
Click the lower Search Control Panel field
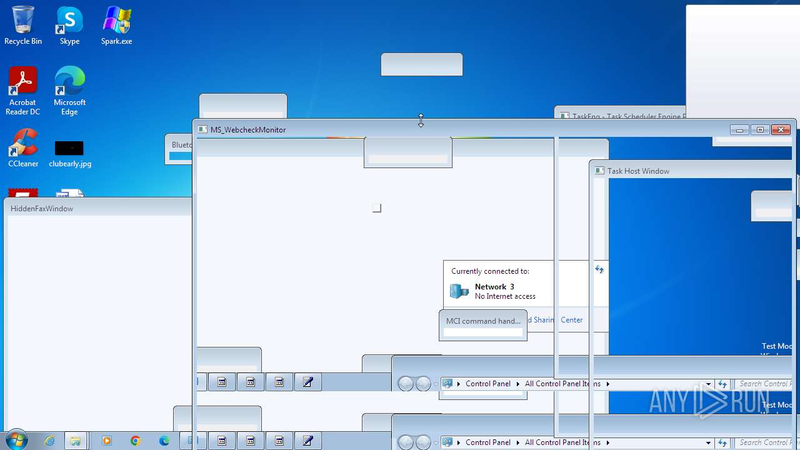(766, 442)
